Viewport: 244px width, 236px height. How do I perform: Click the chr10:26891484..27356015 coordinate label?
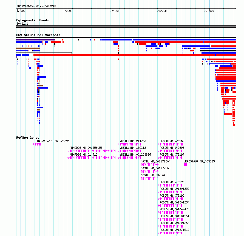coord(36,6)
